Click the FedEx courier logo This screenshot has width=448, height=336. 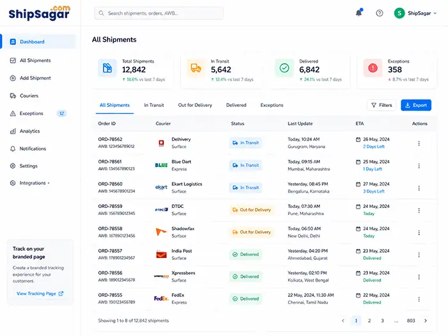tap(161, 298)
